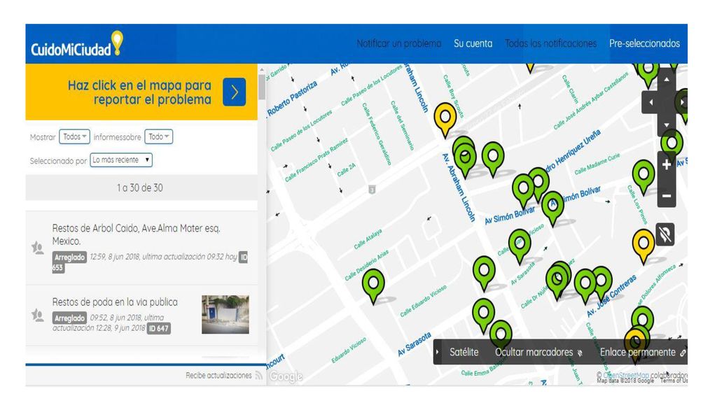The height and width of the screenshot is (403, 717).
Task: Click the Google logo on the map
Action: coord(286,376)
